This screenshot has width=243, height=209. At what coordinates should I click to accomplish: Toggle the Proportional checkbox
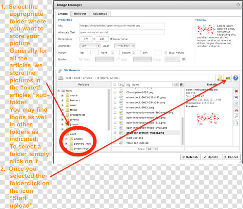111,39
